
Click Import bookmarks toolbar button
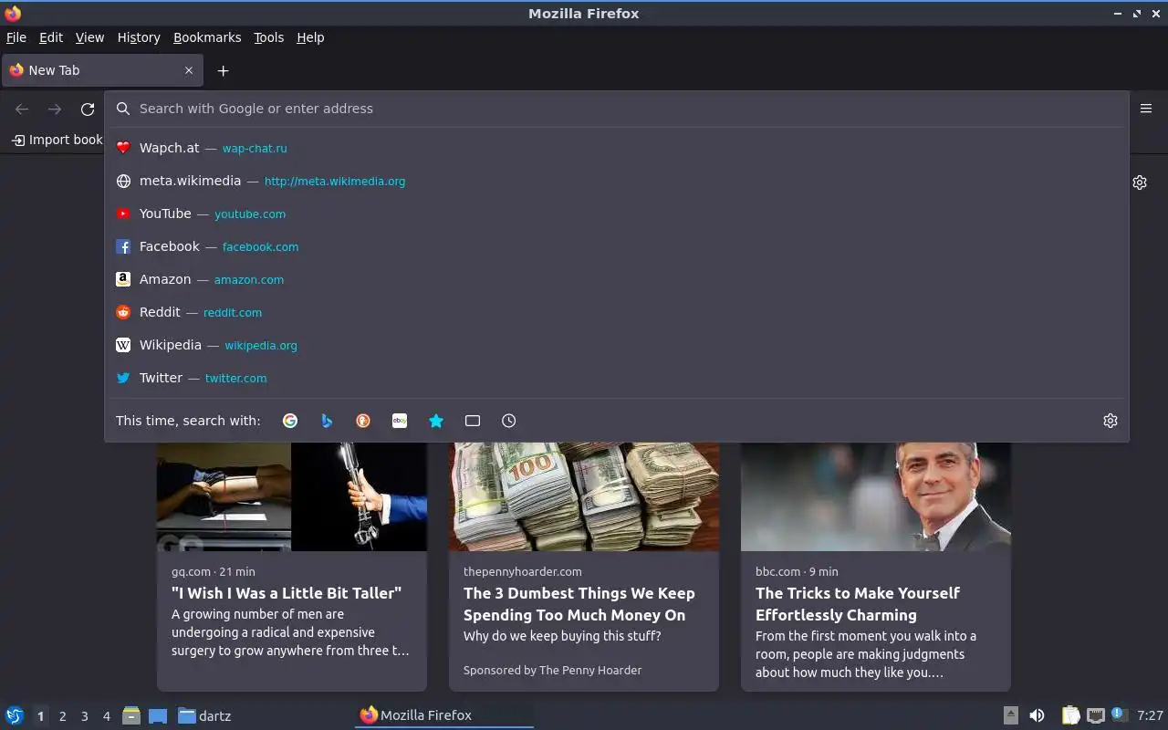pyautogui.click(x=57, y=140)
